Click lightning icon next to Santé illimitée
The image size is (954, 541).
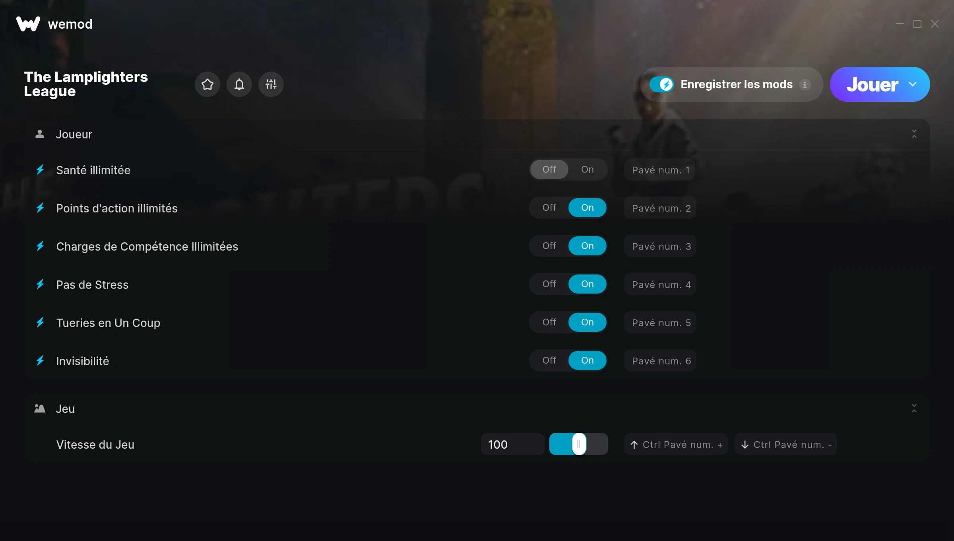point(40,170)
